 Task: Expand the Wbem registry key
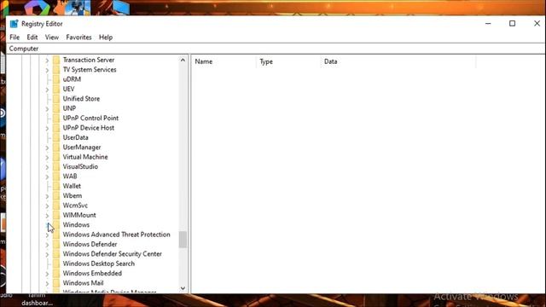(x=47, y=196)
